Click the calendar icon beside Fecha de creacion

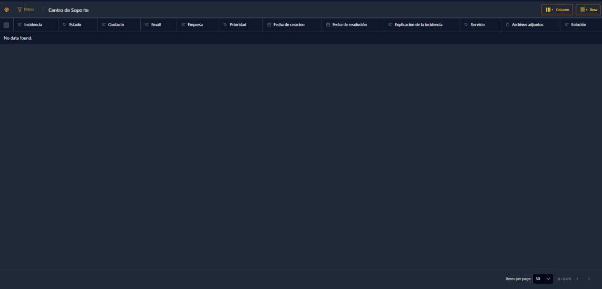pyautogui.click(x=269, y=25)
